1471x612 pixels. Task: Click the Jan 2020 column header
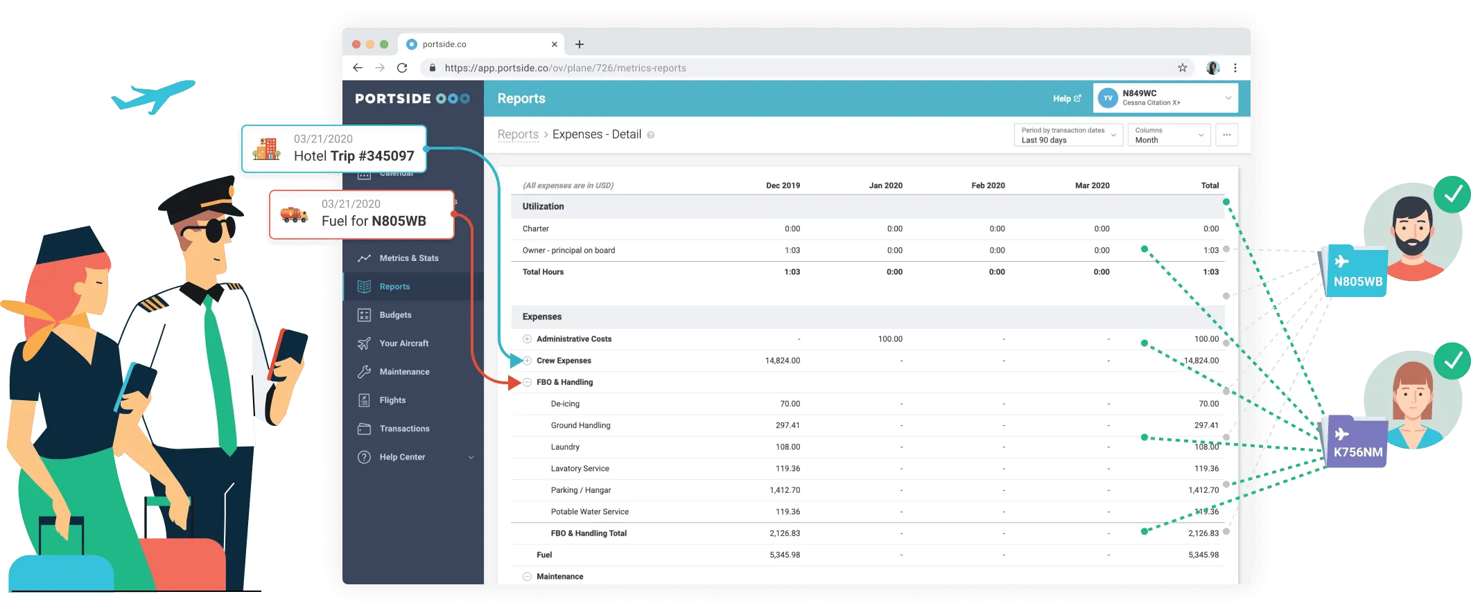pos(885,186)
